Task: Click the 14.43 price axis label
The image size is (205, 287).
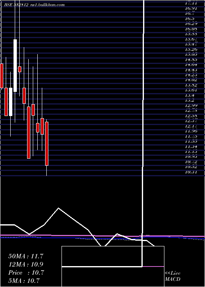Action: [x=191, y=70]
